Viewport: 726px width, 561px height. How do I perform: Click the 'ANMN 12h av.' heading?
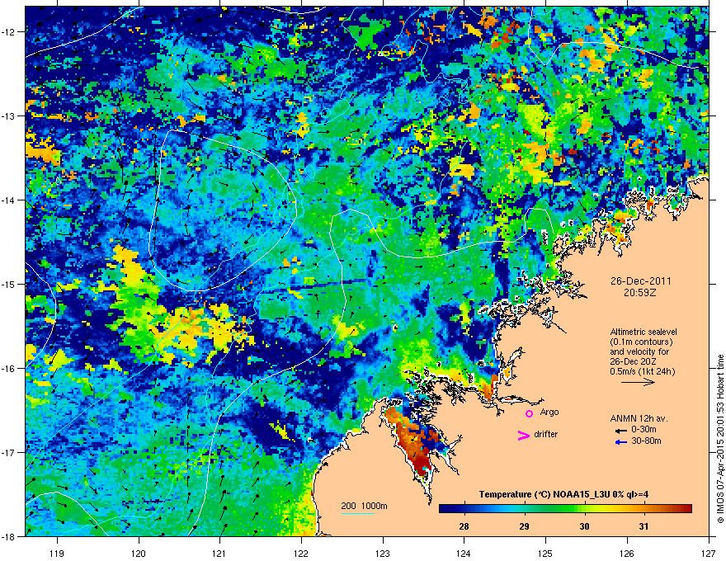pos(639,418)
